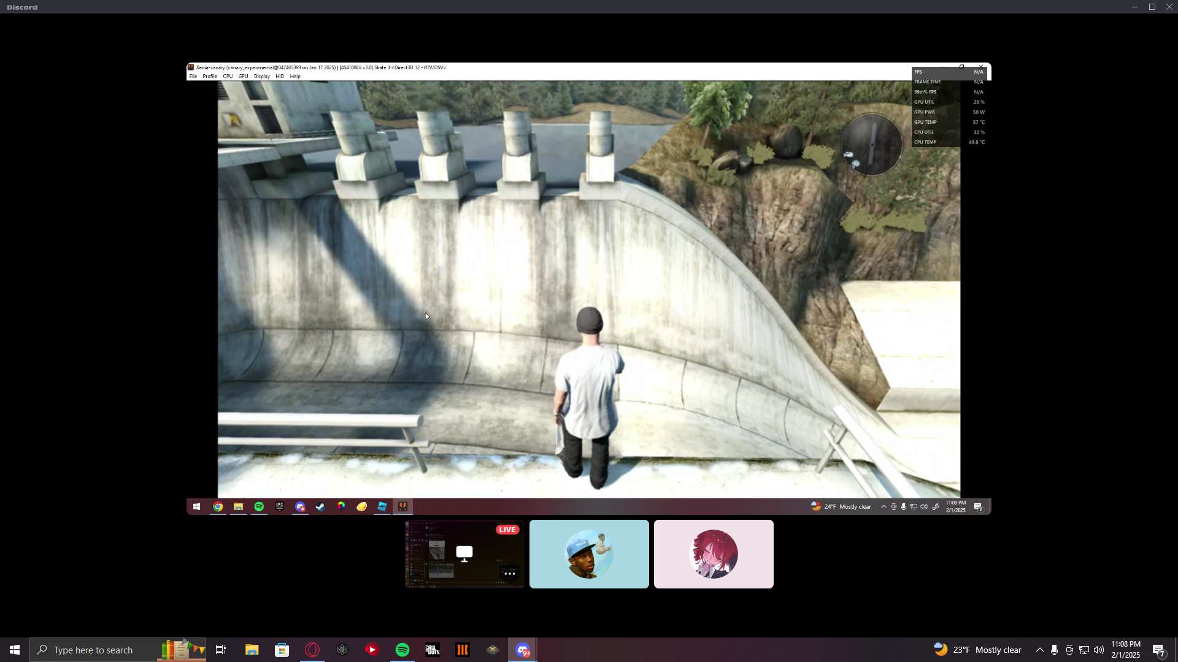
Task: Open more options on the live stream tile
Action: [509, 574]
